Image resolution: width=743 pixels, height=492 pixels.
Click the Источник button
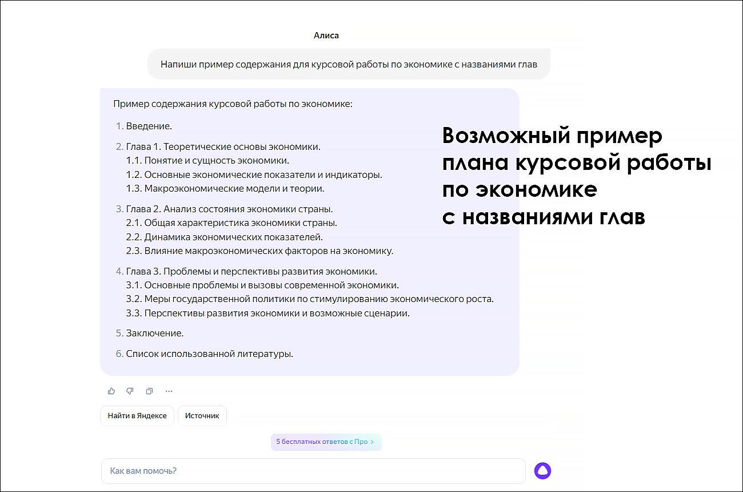(x=202, y=416)
